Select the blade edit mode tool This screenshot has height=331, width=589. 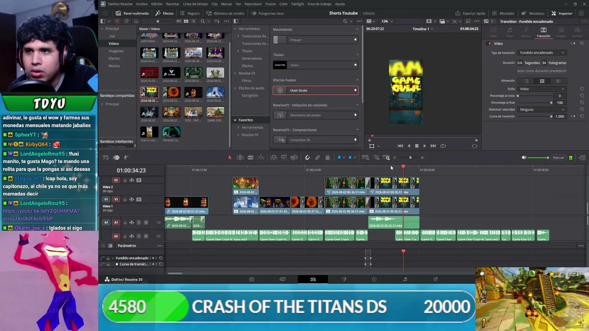(x=250, y=158)
